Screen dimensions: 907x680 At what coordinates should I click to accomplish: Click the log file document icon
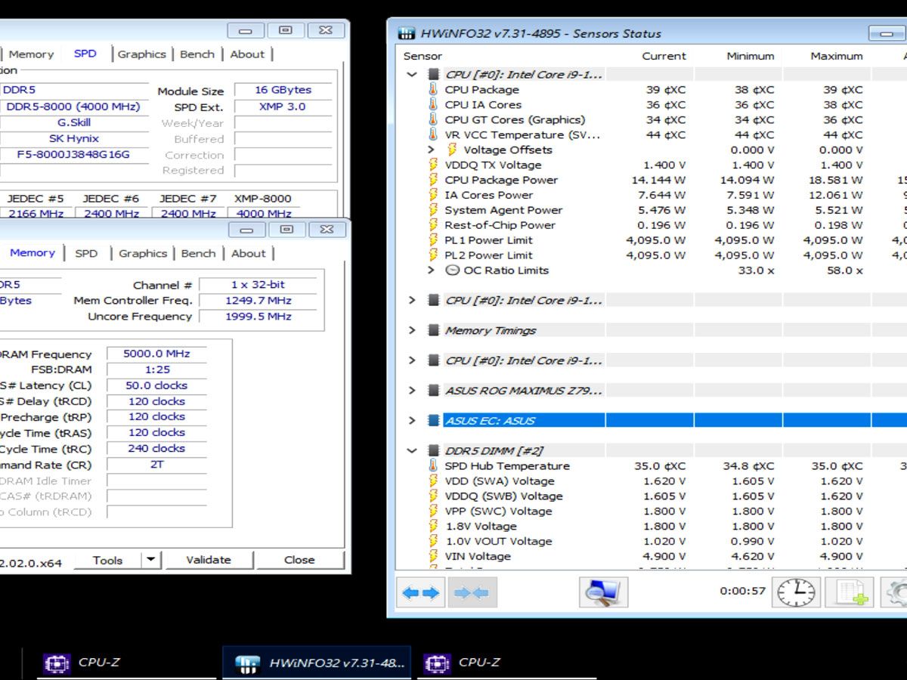click(x=849, y=592)
